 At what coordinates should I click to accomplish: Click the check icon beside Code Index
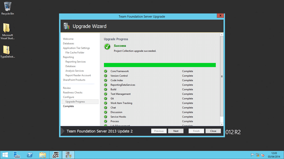(105, 80)
